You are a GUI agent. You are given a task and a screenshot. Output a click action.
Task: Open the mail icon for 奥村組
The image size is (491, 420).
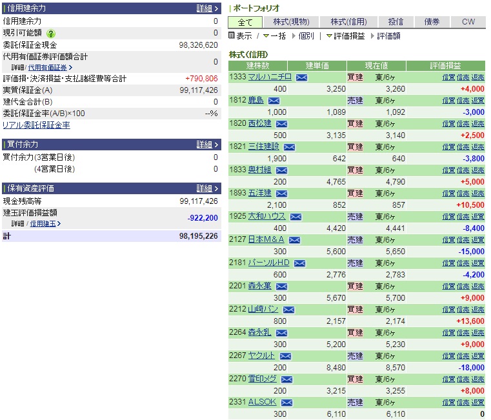tap(281, 170)
